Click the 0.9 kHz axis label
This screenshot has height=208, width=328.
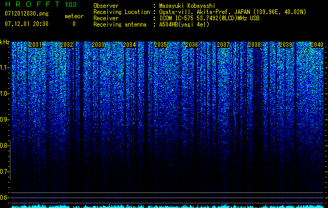(x=4, y=120)
